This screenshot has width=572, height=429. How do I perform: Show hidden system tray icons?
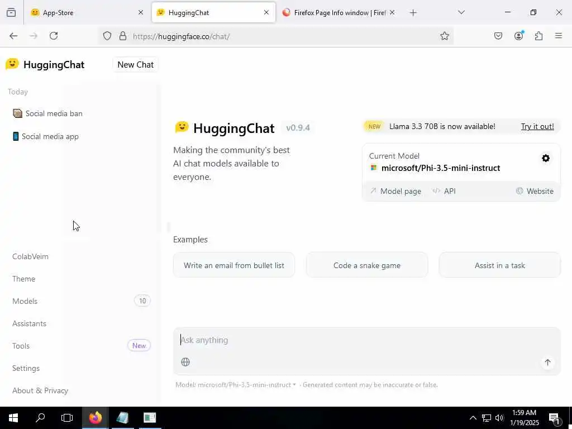coord(473,418)
